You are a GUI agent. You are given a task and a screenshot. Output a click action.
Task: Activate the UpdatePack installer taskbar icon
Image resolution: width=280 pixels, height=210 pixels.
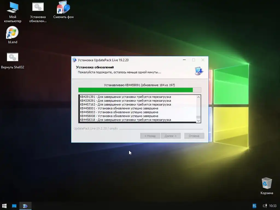click(25, 206)
